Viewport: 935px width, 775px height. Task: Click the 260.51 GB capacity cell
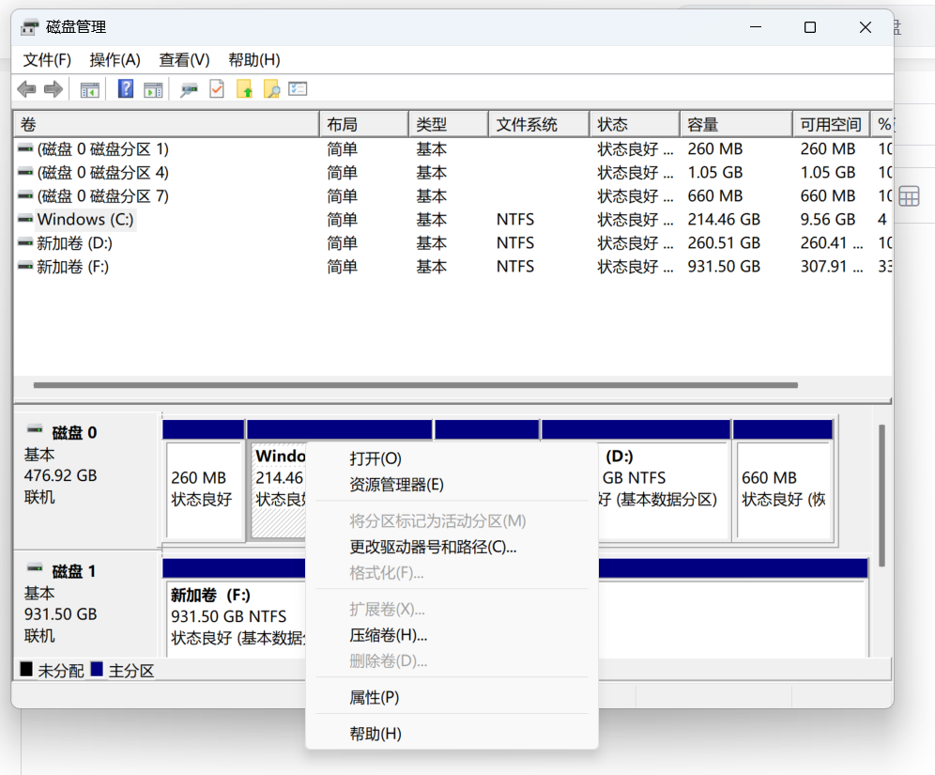click(724, 242)
